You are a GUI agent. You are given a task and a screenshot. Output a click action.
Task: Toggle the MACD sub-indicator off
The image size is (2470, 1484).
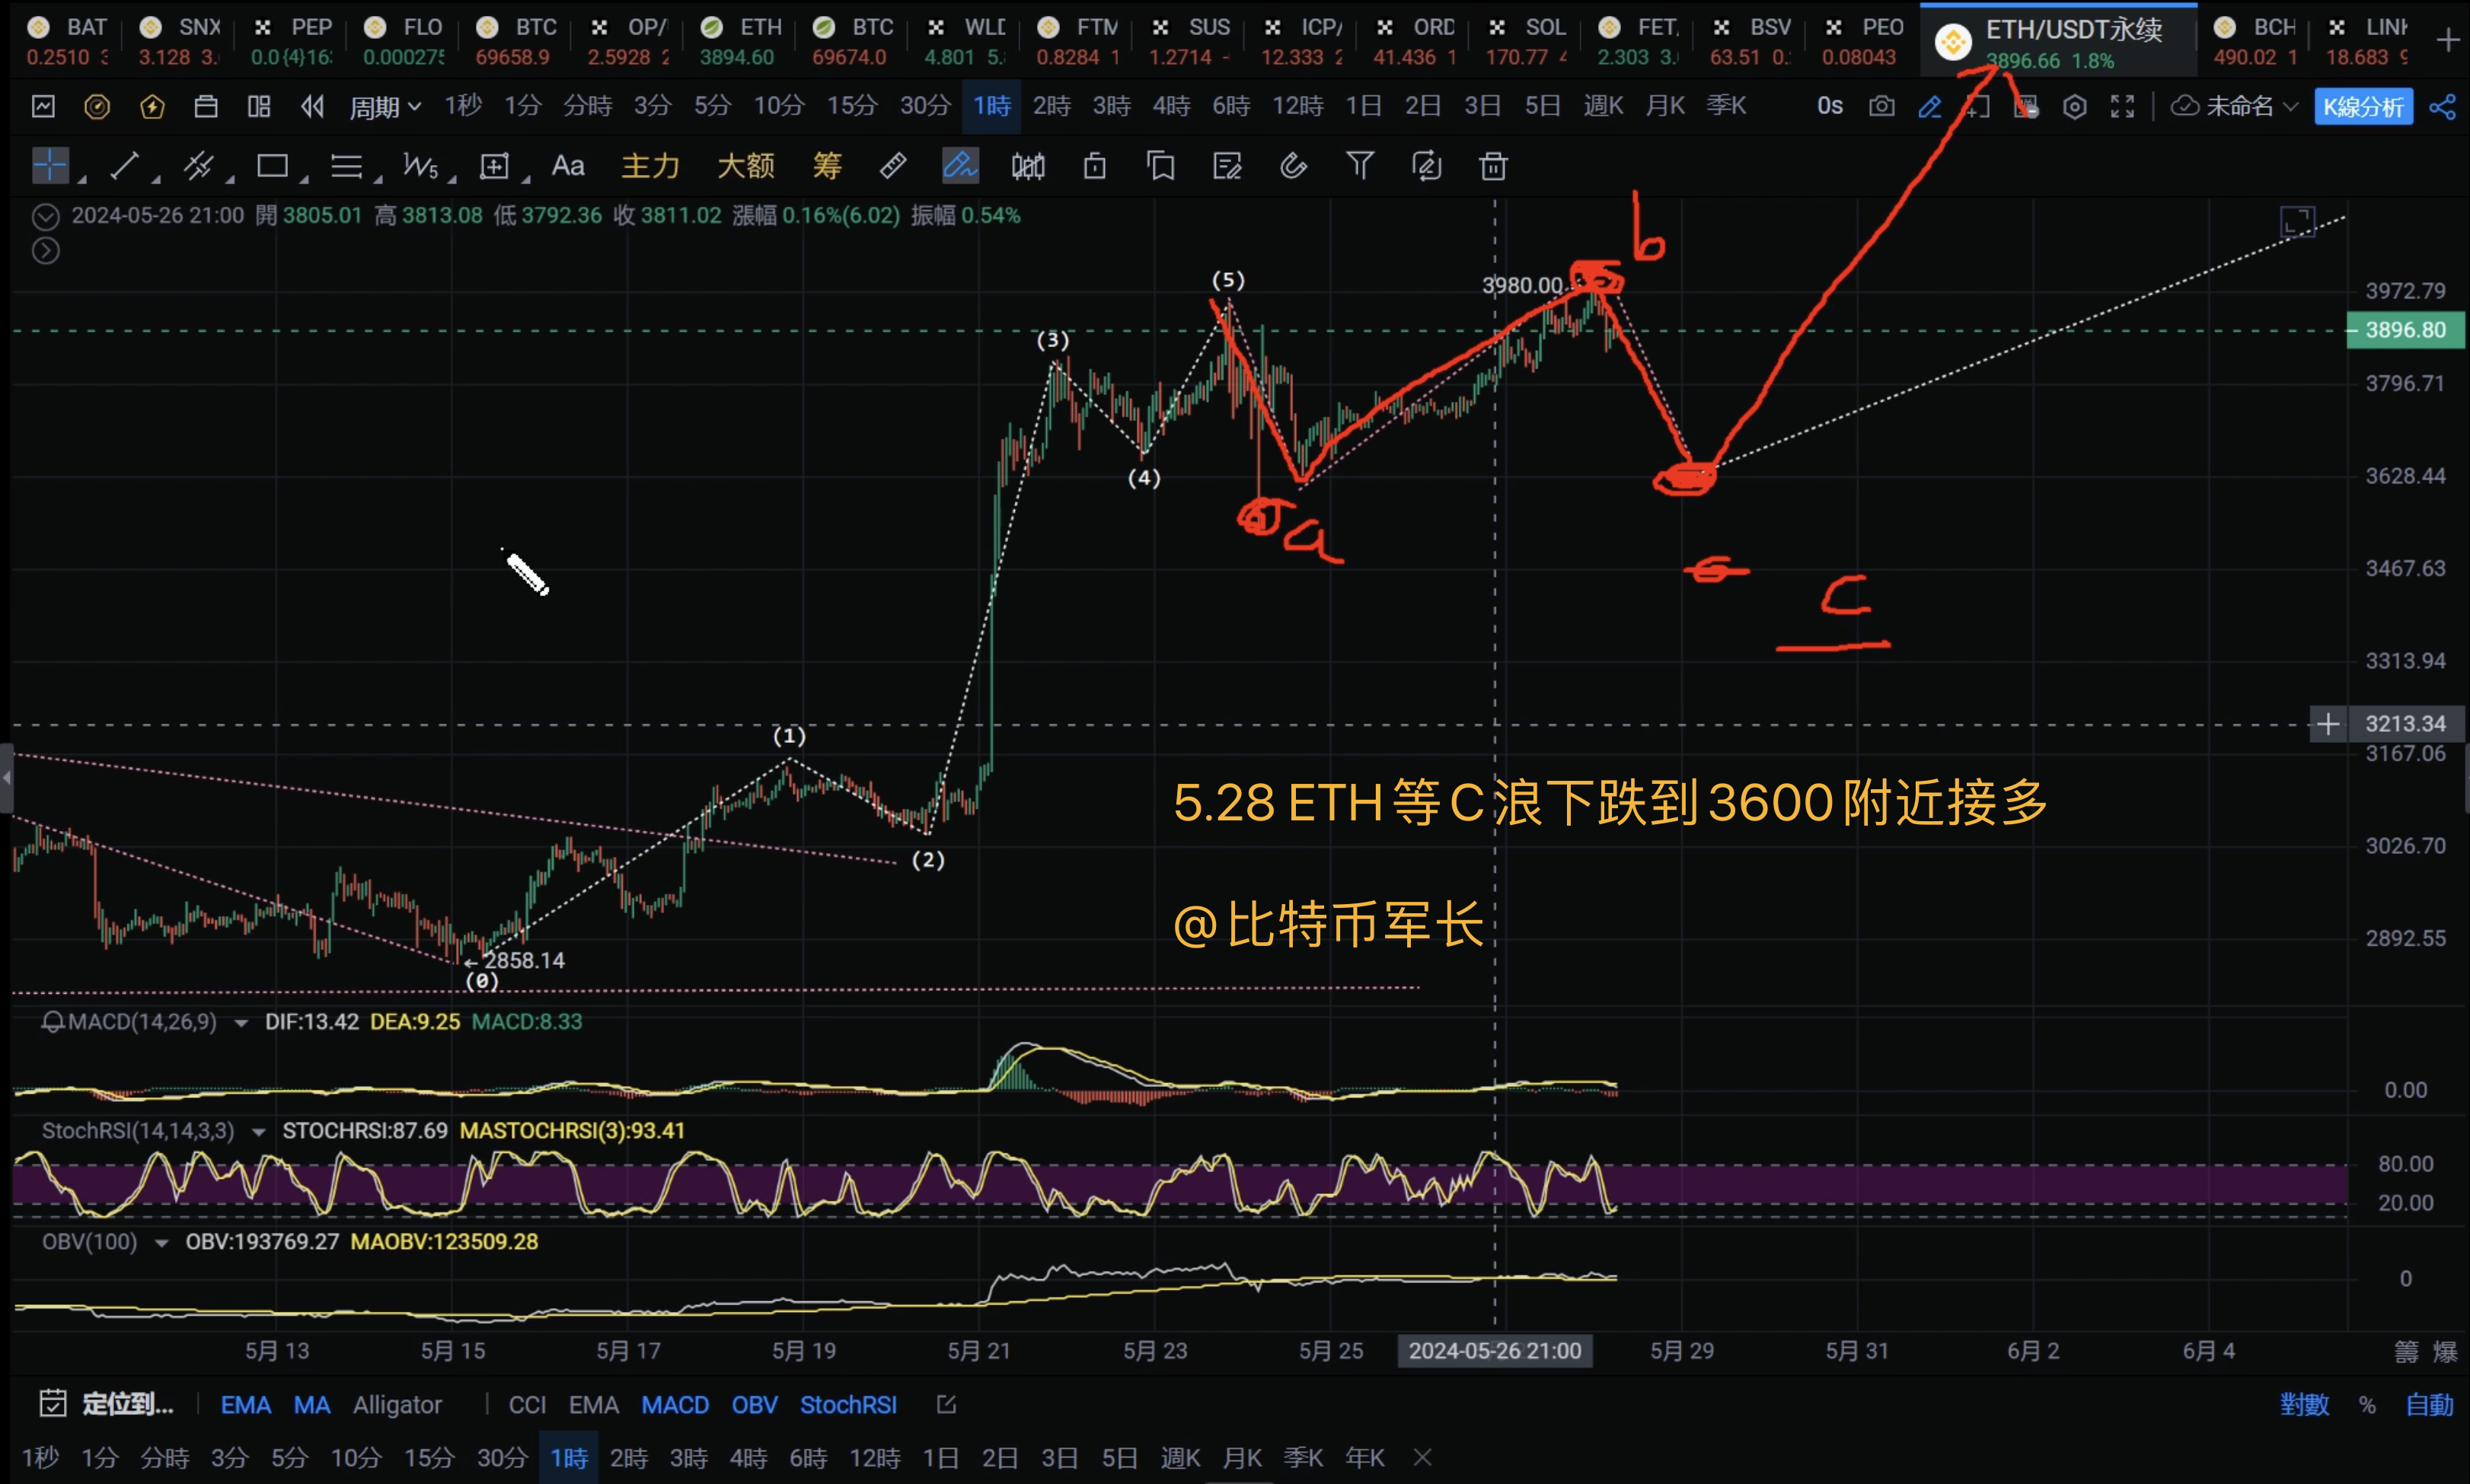675,1405
